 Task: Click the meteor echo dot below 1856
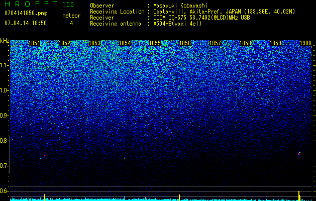pyautogui.click(x=179, y=152)
